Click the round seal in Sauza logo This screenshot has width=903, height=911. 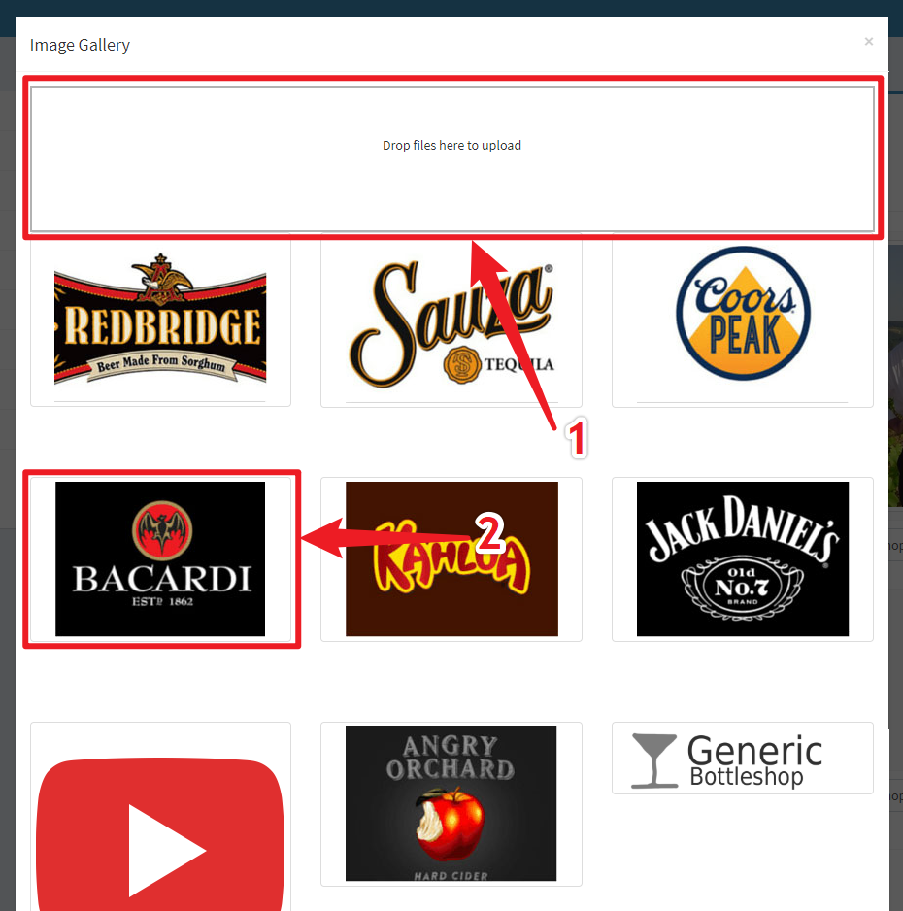click(461, 365)
